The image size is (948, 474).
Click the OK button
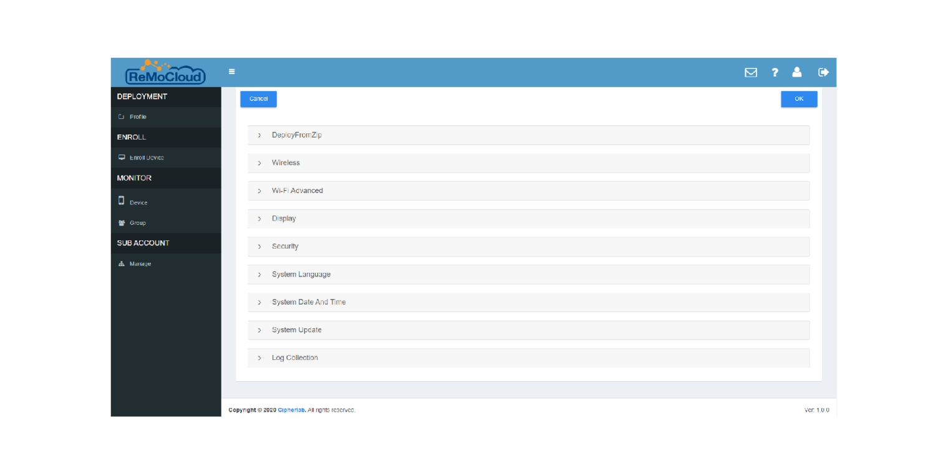799,99
